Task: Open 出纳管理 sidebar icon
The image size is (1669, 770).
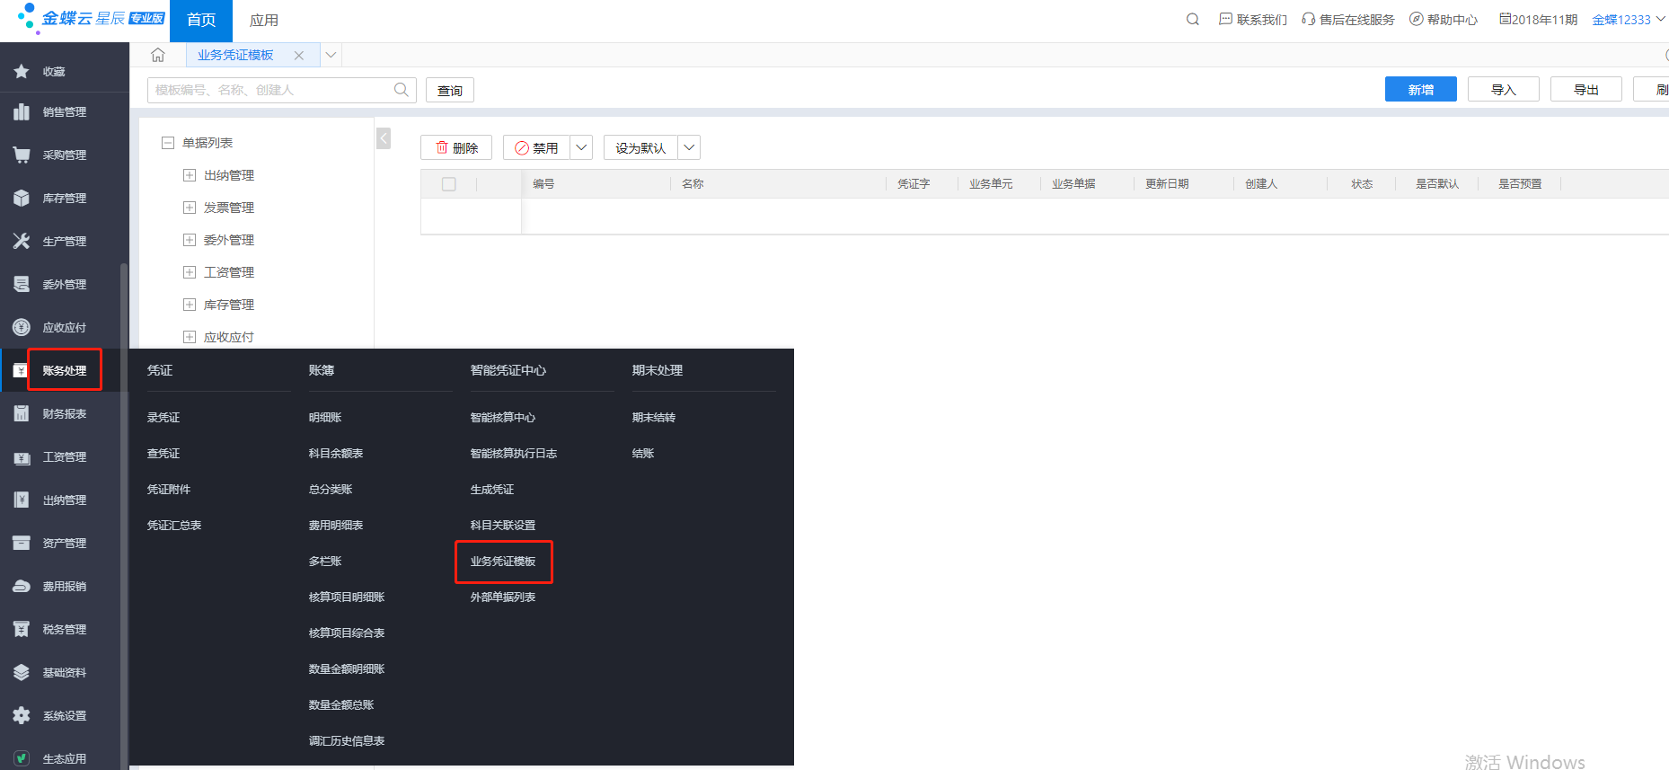Action: point(22,500)
